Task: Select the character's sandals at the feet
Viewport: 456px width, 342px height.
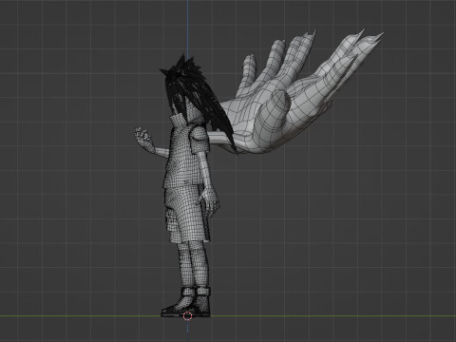Action: [x=186, y=302]
